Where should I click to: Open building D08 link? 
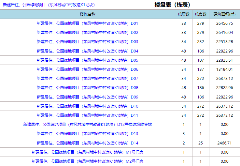(x=87, y=88)
